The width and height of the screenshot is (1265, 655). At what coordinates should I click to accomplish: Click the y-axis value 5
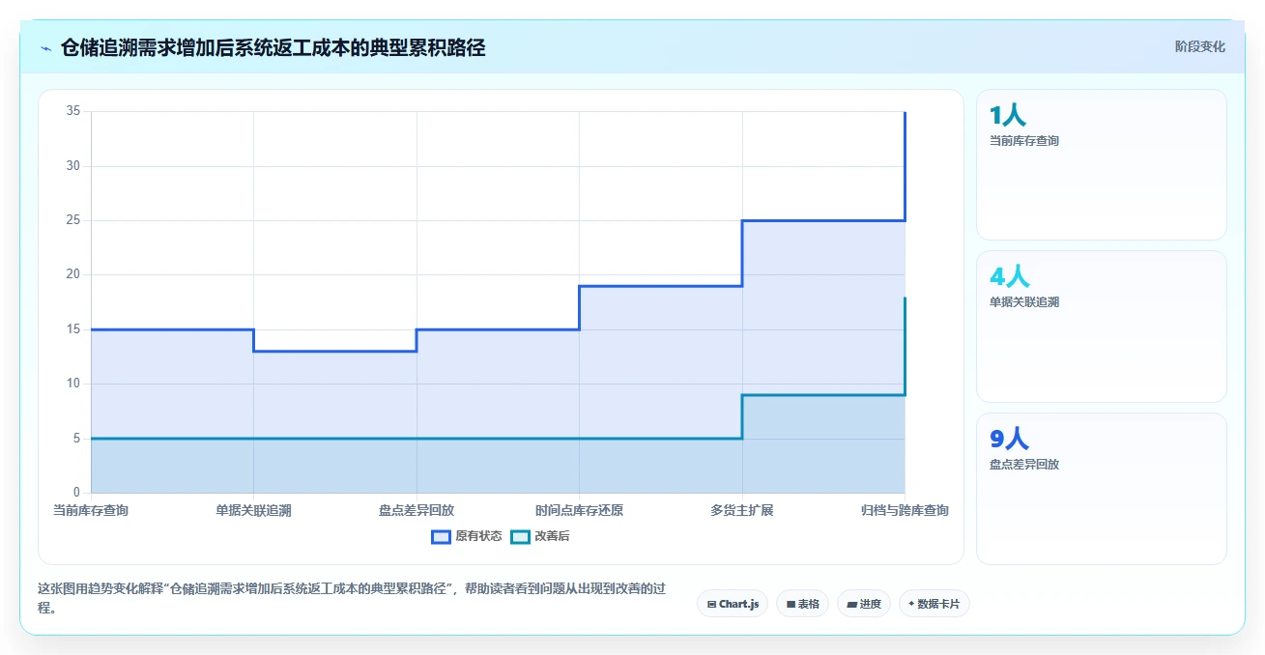[x=77, y=438]
